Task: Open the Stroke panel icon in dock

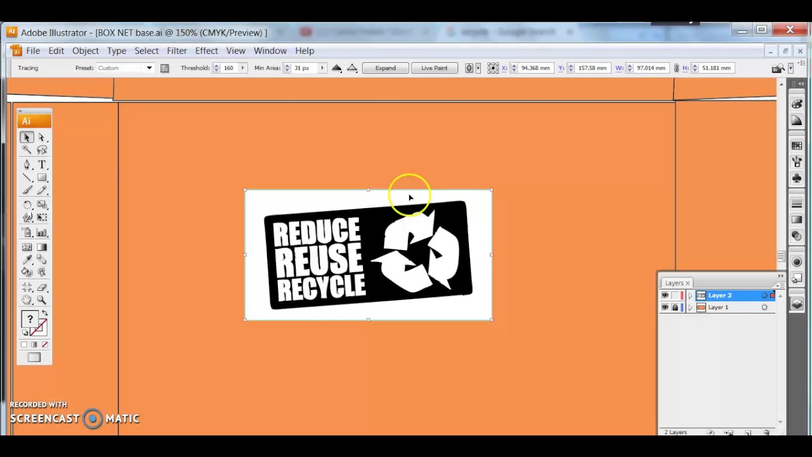Action: tap(797, 204)
